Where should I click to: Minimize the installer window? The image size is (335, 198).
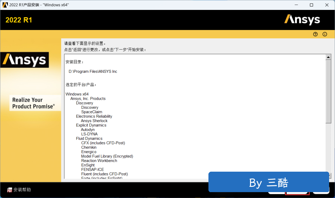tap(296, 5)
